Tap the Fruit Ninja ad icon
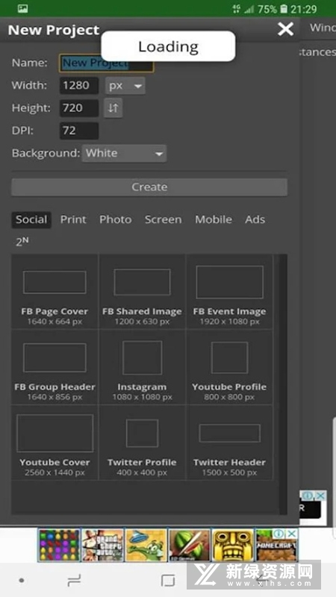Screen dimensions: 336x597 point(190,546)
